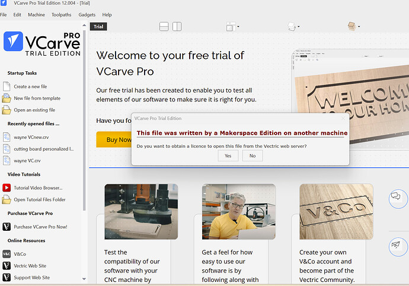Expand the 2D view layout dropdown

(232, 27)
